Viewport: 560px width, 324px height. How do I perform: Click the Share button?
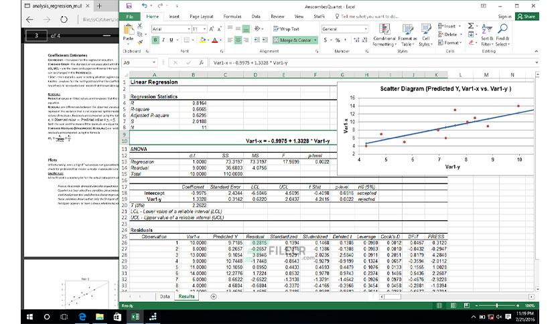[x=527, y=17]
